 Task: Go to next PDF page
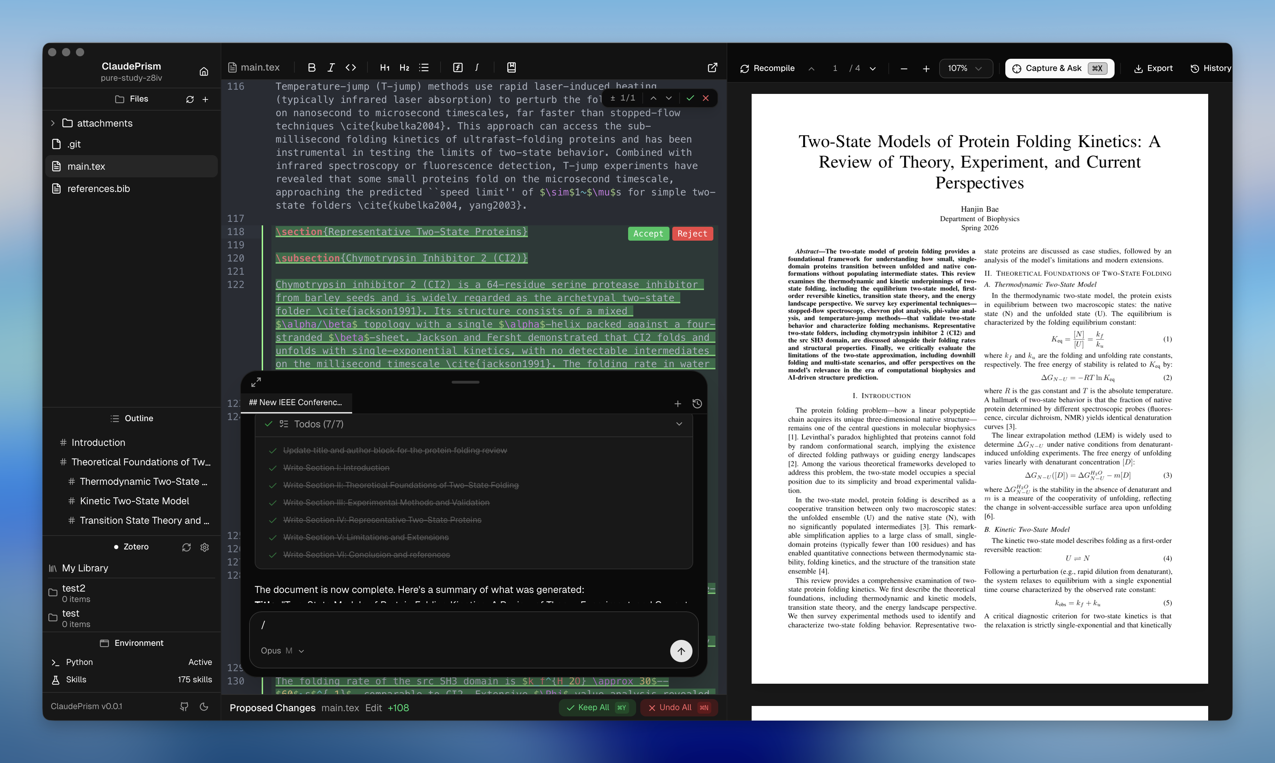pyautogui.click(x=872, y=69)
